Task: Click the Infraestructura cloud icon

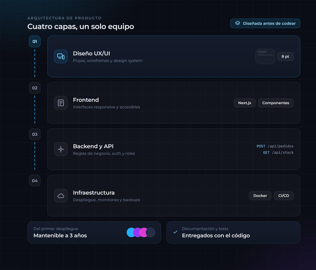Action: coord(61,196)
